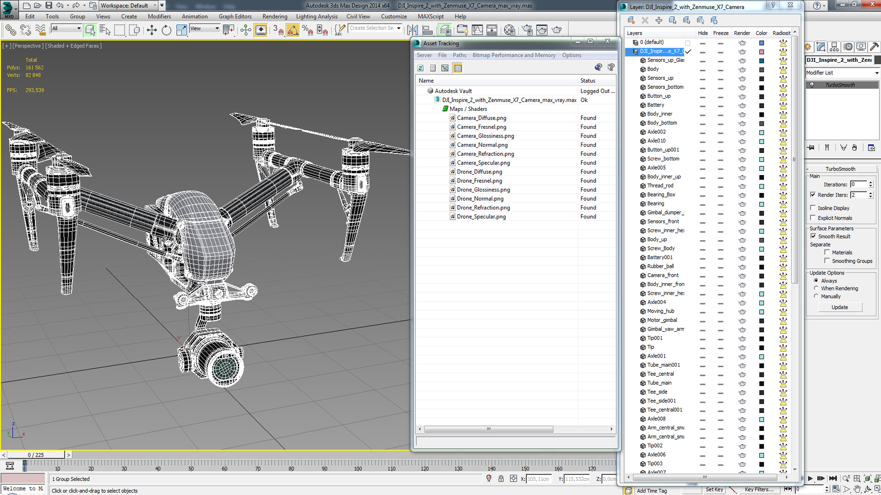Check Separate by Materials checkbox
881x495 pixels.
coord(827,252)
